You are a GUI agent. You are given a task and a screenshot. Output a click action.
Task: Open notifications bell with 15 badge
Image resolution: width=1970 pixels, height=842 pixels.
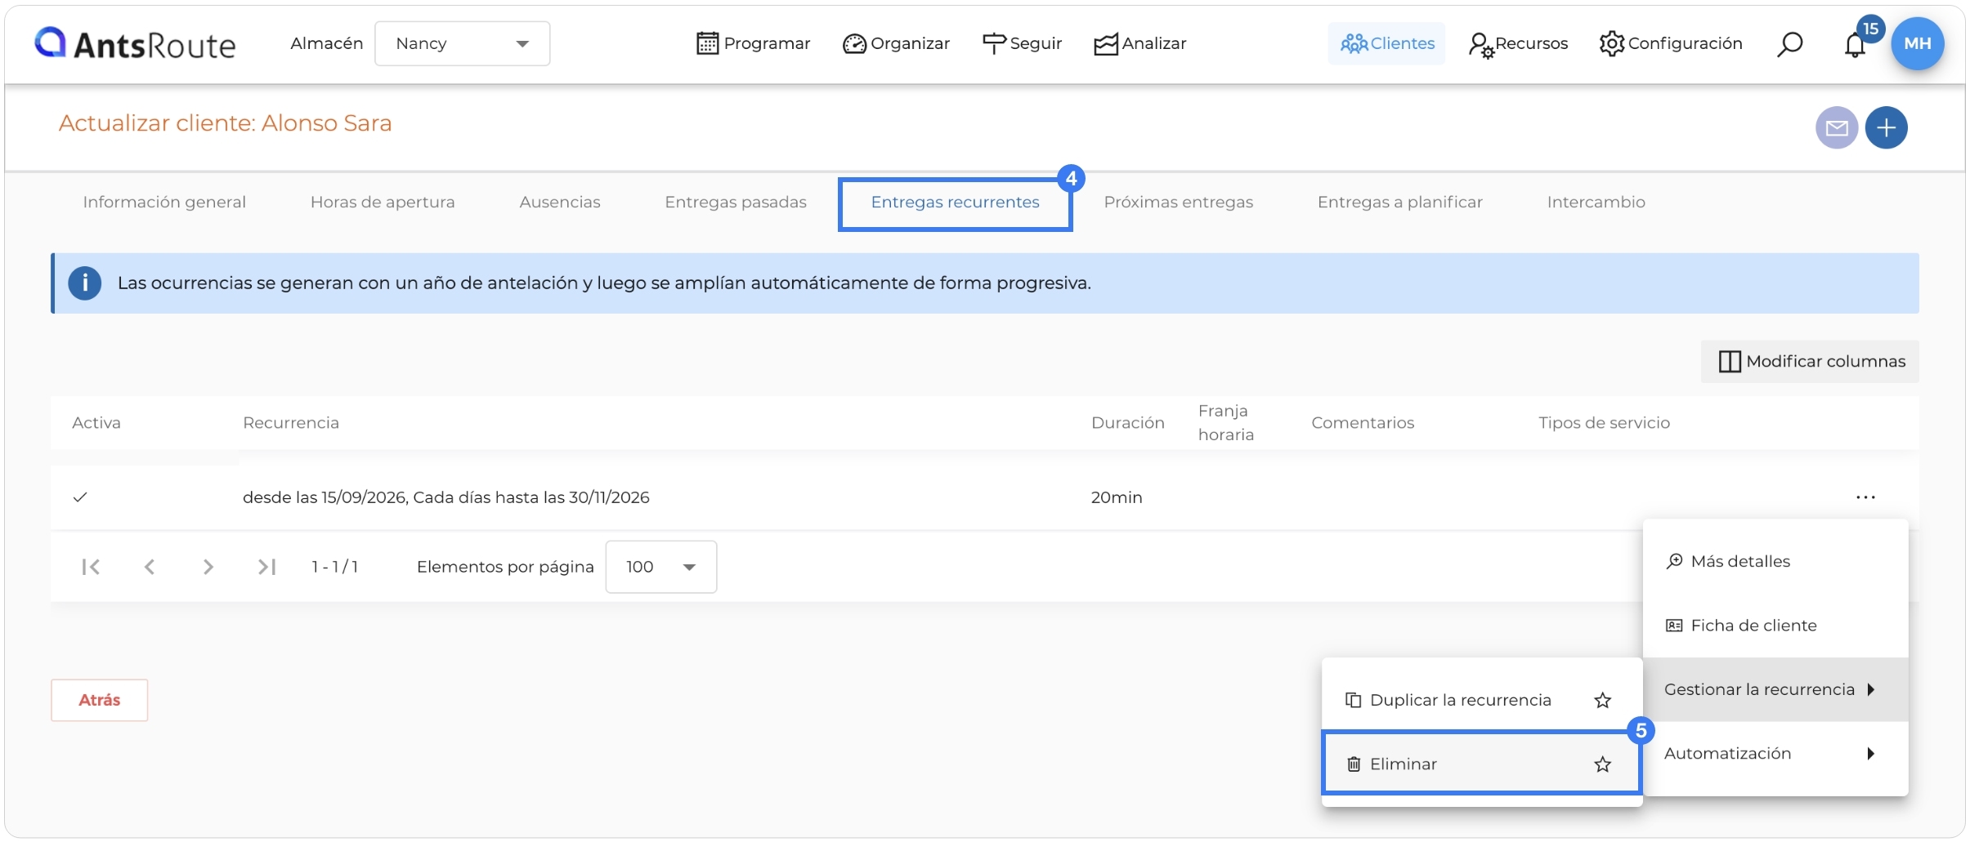click(1855, 45)
